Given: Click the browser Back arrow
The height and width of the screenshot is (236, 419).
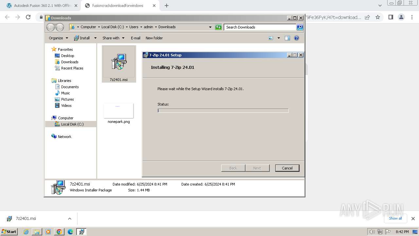Looking at the screenshot, I should tap(7, 17).
